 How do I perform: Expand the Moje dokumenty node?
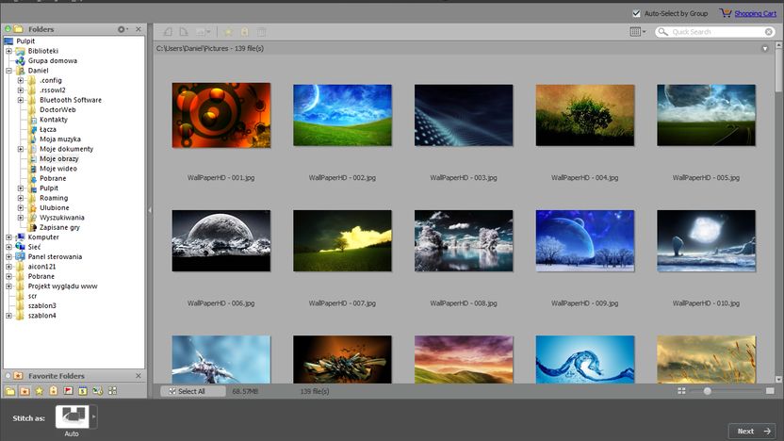[x=21, y=149]
